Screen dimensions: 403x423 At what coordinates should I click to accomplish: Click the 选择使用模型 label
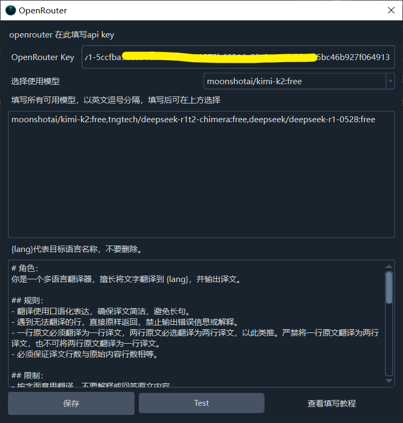click(35, 81)
